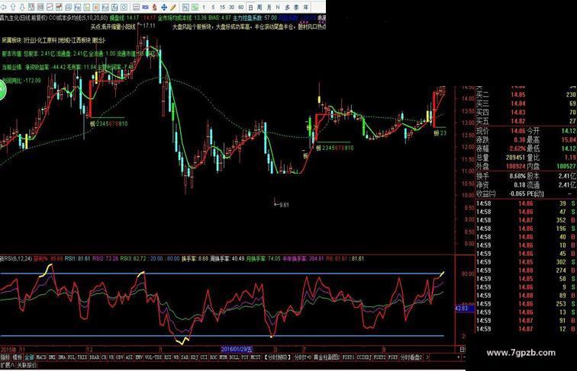Image resolution: width=577 pixels, height=371 pixels.
Task: Click the candlestick chart toolbar icon
Action: pos(59,8)
